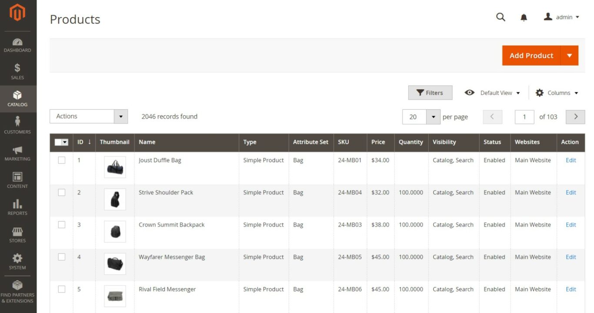
Task: Click the disabled previous page arrow
Action: (x=493, y=117)
